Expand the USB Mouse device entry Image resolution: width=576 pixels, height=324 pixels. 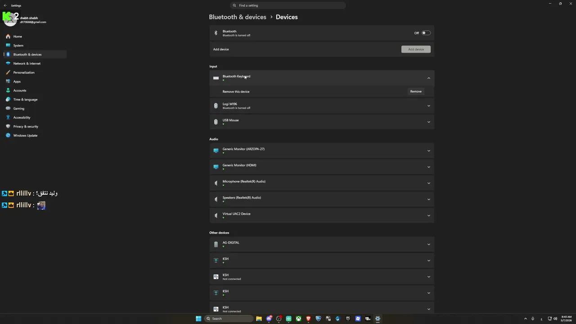click(x=428, y=122)
